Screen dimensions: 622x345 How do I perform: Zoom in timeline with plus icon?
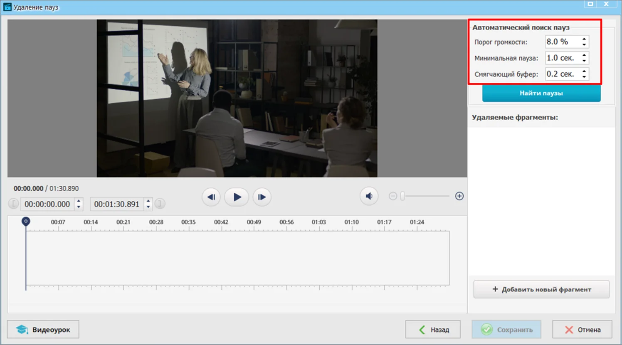tap(459, 196)
